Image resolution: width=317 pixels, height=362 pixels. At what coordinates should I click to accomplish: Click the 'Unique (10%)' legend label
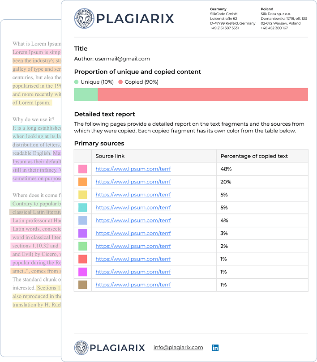(97, 82)
